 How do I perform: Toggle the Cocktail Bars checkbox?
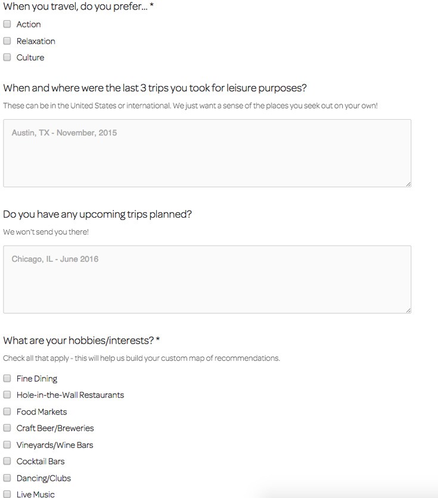click(7, 461)
